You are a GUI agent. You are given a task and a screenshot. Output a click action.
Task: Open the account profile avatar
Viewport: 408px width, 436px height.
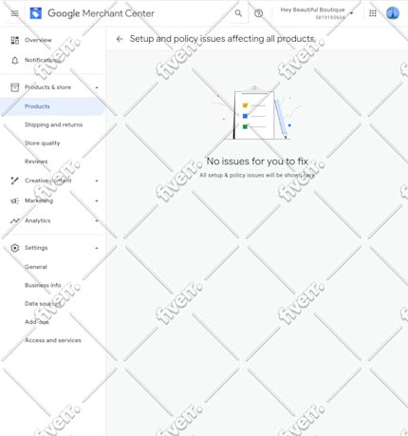point(393,13)
